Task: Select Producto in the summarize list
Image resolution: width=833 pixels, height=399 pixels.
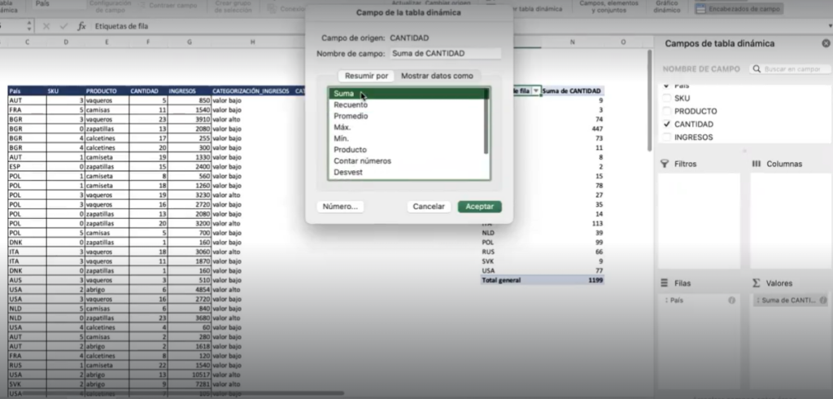Action: tap(407, 150)
